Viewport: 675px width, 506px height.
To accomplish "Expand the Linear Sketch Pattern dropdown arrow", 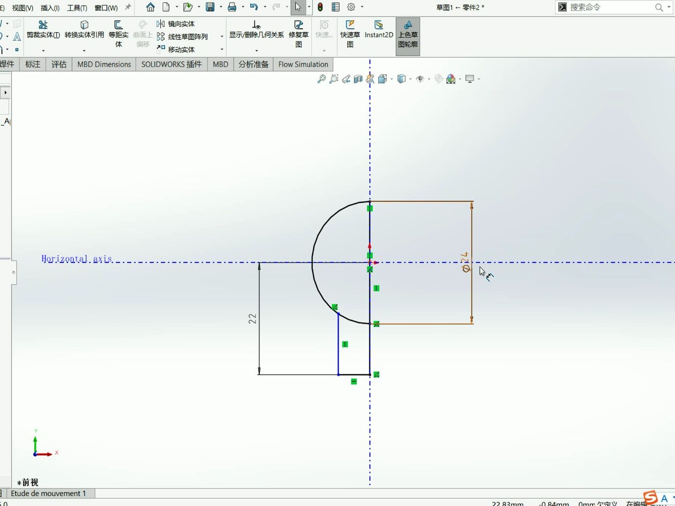I will (221, 37).
